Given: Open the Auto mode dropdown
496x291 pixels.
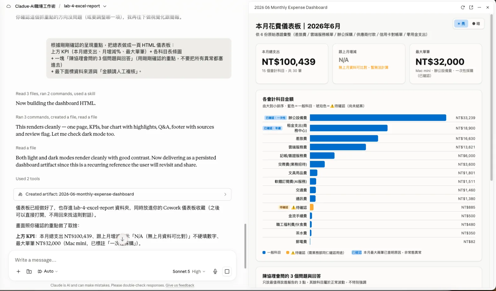Looking at the screenshot, I should pos(48,271).
